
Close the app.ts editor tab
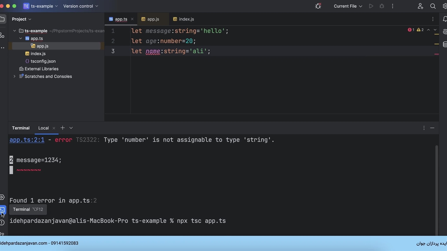pos(132,19)
